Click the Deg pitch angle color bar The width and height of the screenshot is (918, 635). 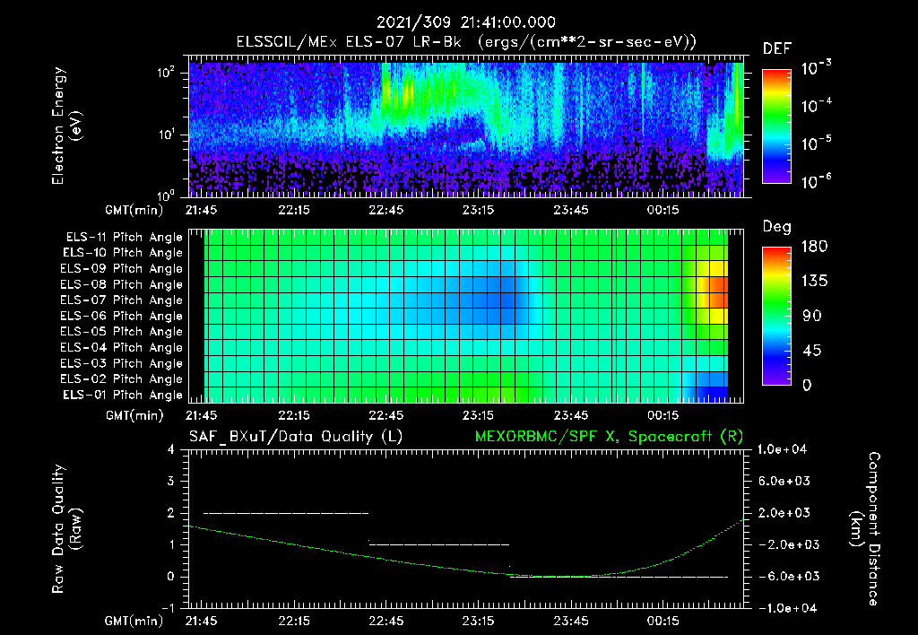pyautogui.click(x=776, y=317)
